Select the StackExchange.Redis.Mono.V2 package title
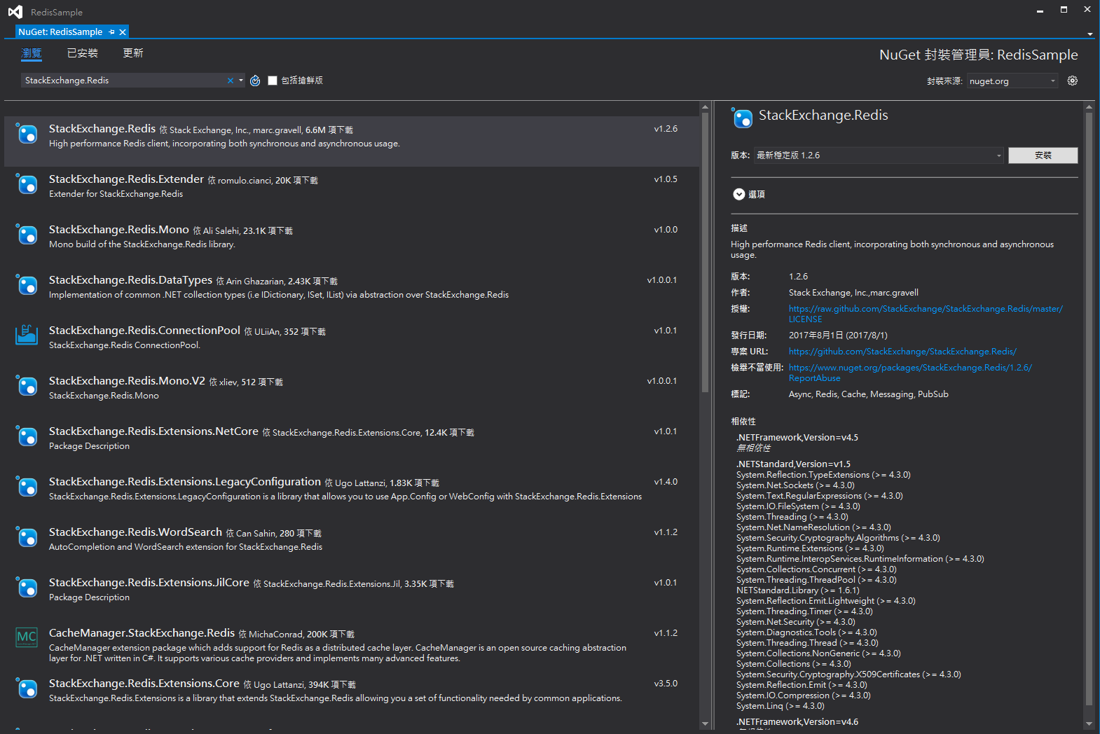Viewport: 1100px width, 734px height. coord(127,381)
